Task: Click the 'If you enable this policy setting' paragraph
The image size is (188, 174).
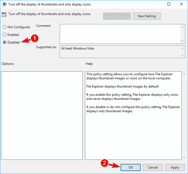Action: (x=132, y=97)
